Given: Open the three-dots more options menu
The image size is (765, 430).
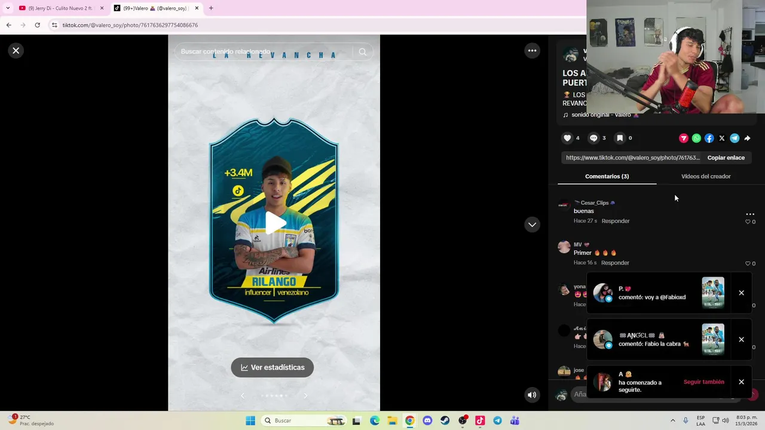Looking at the screenshot, I should coord(532,51).
